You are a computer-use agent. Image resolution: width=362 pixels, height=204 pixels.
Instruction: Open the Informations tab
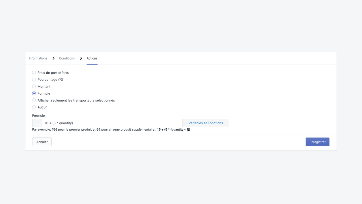[38, 58]
